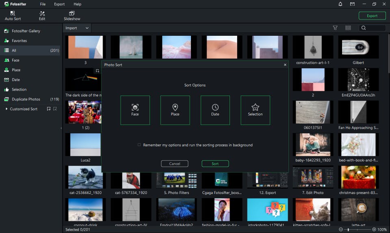390x233 pixels.
Task: Click remove customized sort icon
Action: click(x=55, y=109)
